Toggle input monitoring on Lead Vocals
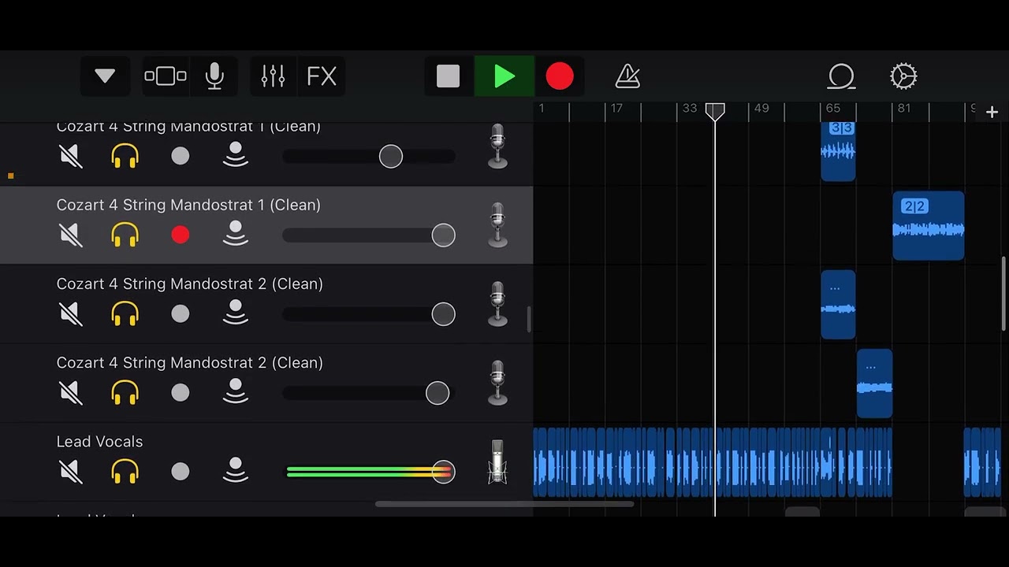The height and width of the screenshot is (567, 1009). tap(235, 472)
